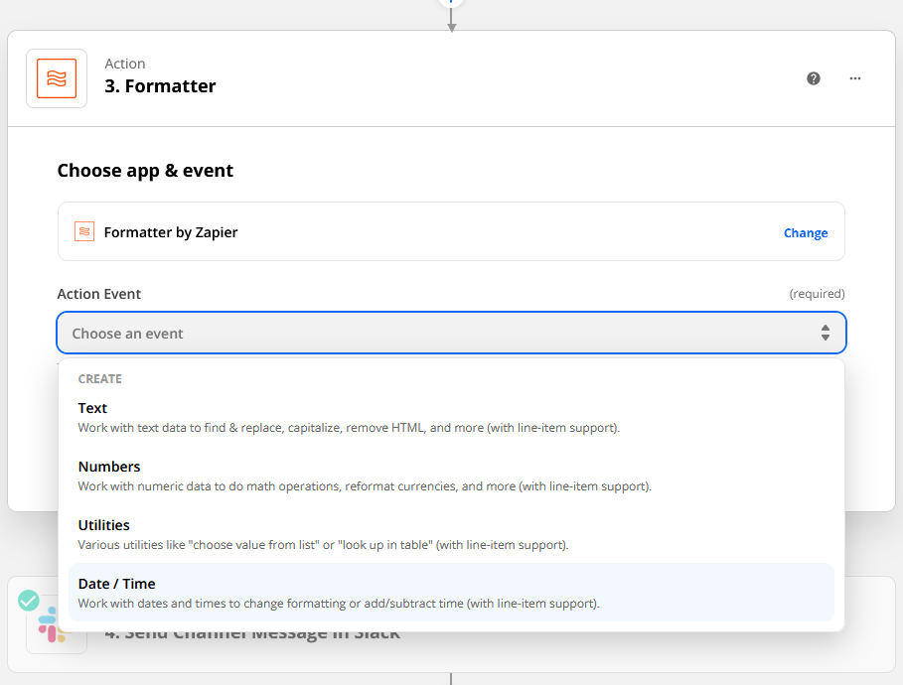This screenshot has height=685, width=903.
Task: Open help with the question mark icon
Action: coord(814,78)
